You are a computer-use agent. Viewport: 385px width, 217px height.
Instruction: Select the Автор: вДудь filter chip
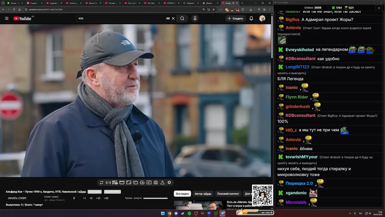click(x=203, y=194)
